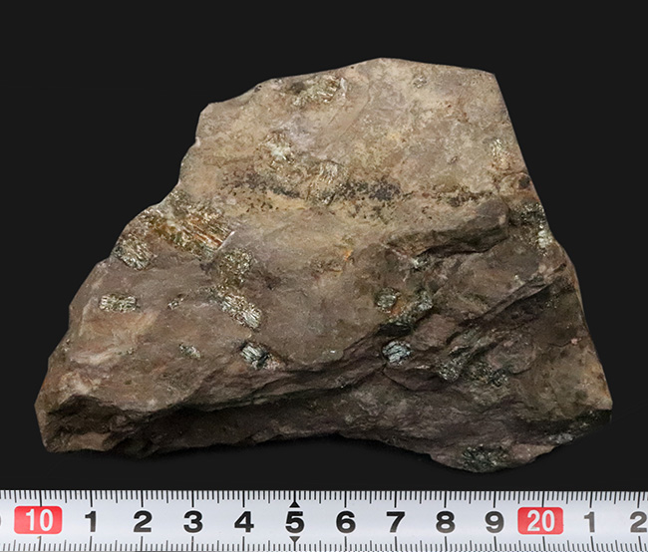Click the number 3 on the ruler
Viewport: 648px width, 552px height.
tap(192, 521)
